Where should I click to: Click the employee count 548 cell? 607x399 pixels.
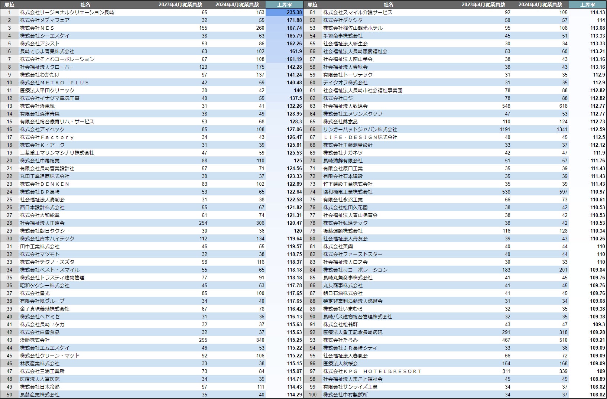point(506,106)
